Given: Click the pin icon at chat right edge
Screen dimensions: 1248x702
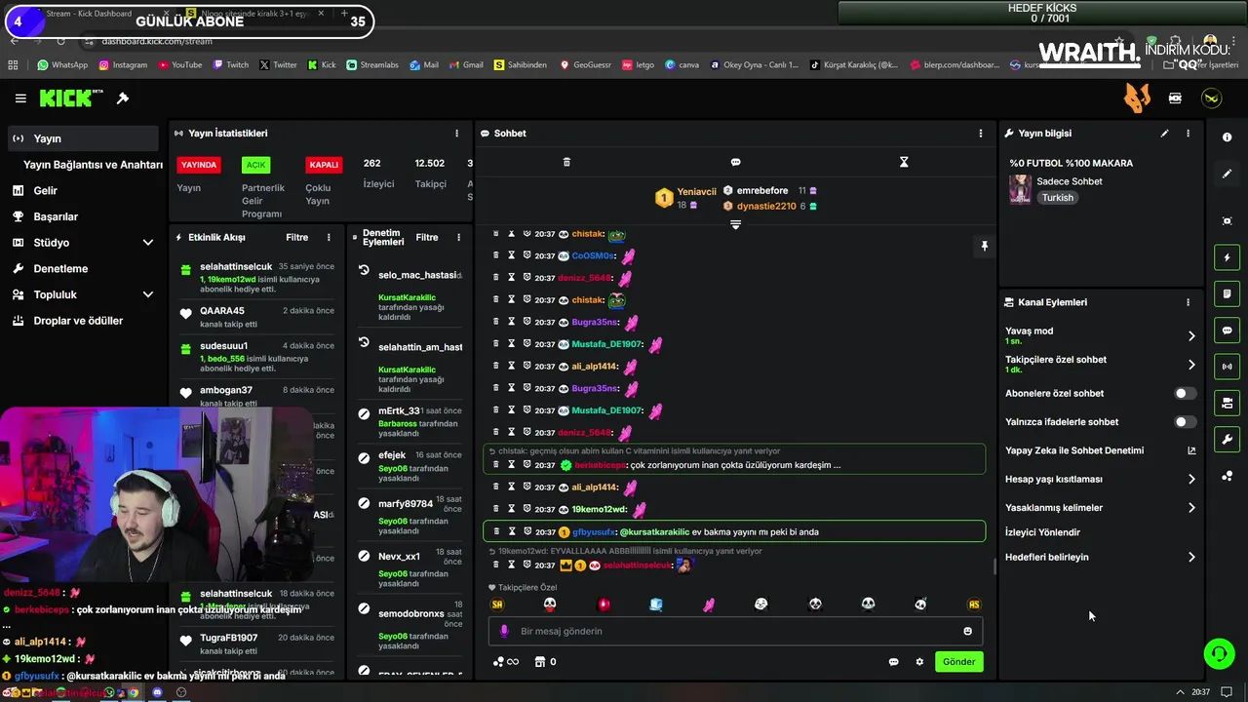Looking at the screenshot, I should (984, 247).
